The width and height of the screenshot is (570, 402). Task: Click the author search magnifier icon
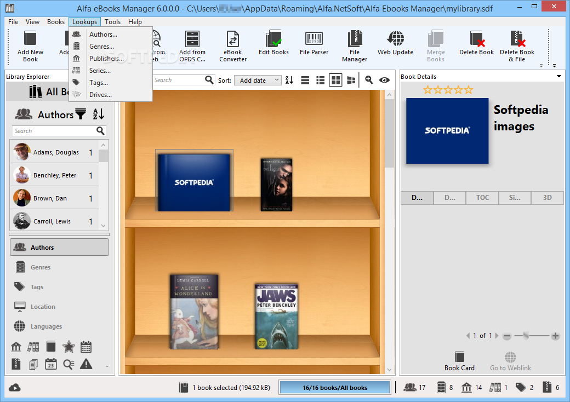point(100,131)
